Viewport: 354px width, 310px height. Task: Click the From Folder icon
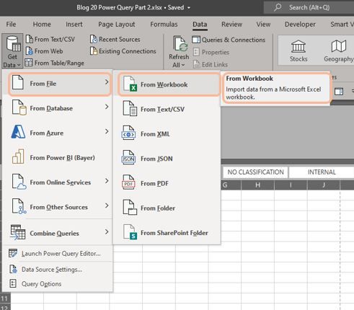pyautogui.click(x=130, y=207)
